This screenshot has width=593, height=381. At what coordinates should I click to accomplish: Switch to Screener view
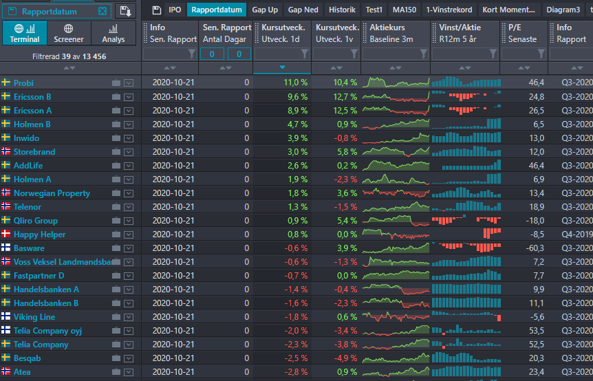click(x=69, y=33)
